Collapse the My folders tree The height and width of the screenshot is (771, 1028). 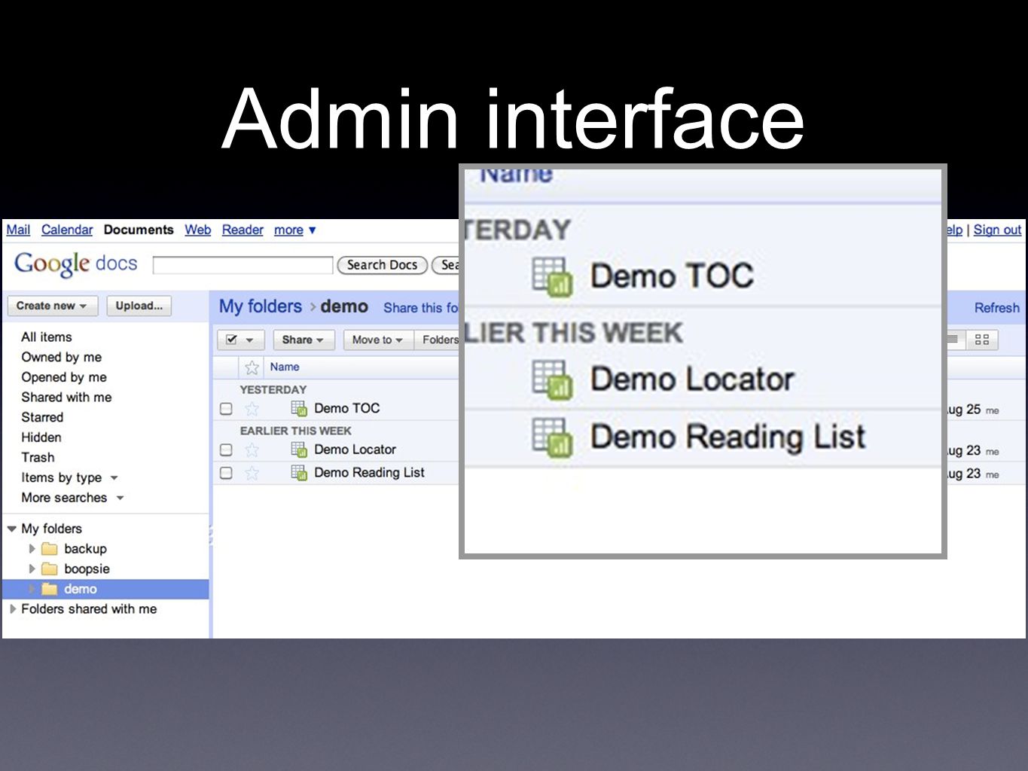click(11, 529)
